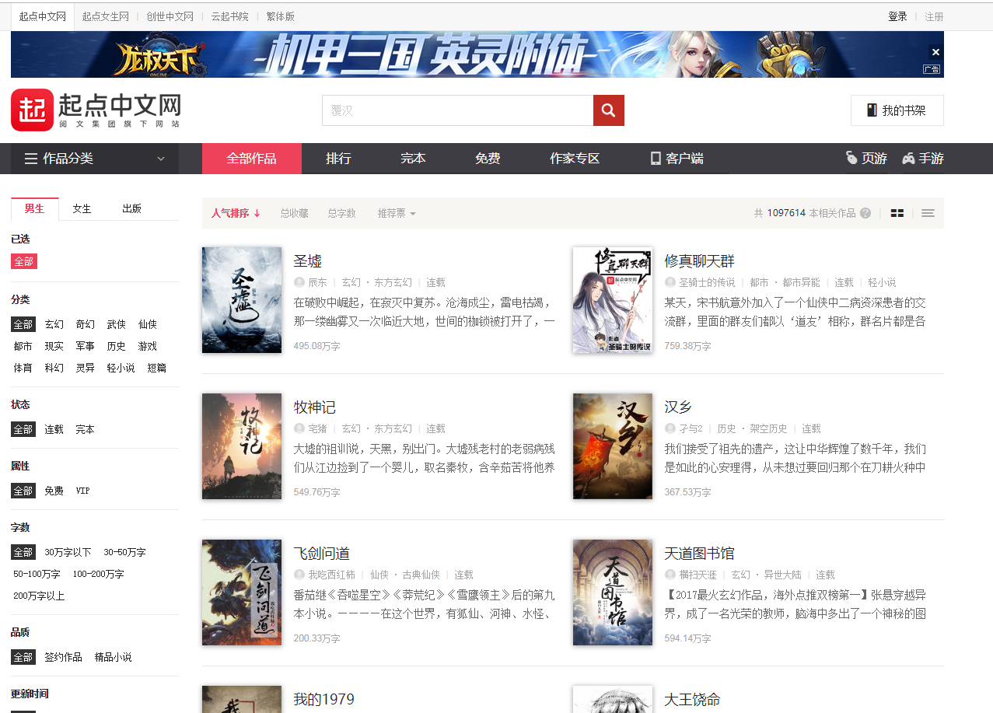Open 页游 web games link
The image size is (993, 713).
coord(866,159)
